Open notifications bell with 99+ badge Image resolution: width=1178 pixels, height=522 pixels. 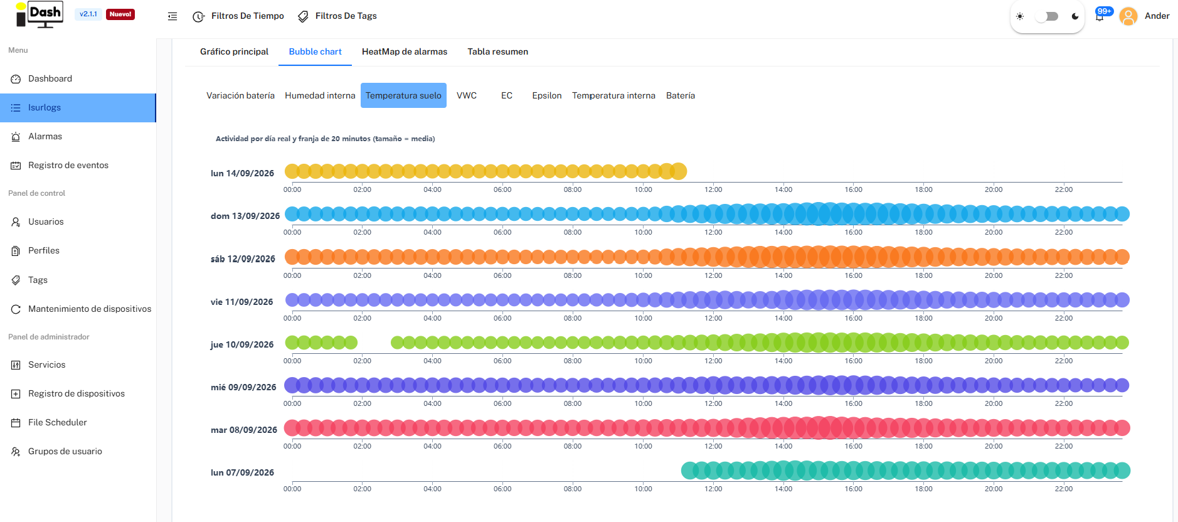coord(1100,15)
